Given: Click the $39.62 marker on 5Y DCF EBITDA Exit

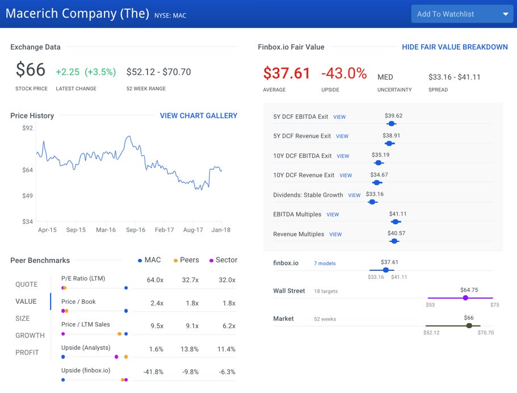Looking at the screenshot, I should point(392,123).
